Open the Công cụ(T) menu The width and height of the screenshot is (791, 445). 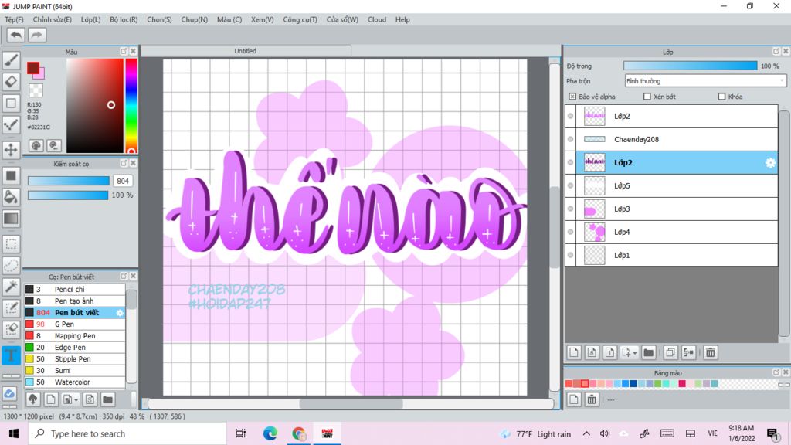pyautogui.click(x=300, y=19)
